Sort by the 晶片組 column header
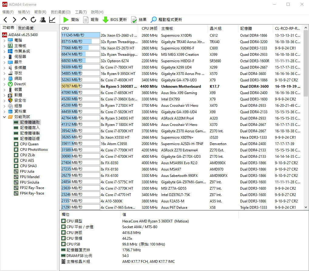309x271 pixels. pyautogui.click(x=223, y=29)
